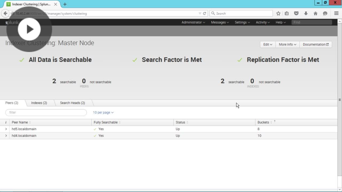This screenshot has width=342, height=192.
Task: Click the address bar URL
Action: (51, 13)
